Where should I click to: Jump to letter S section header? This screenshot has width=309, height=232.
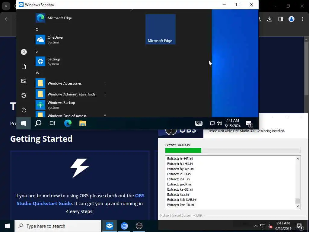[37, 51]
